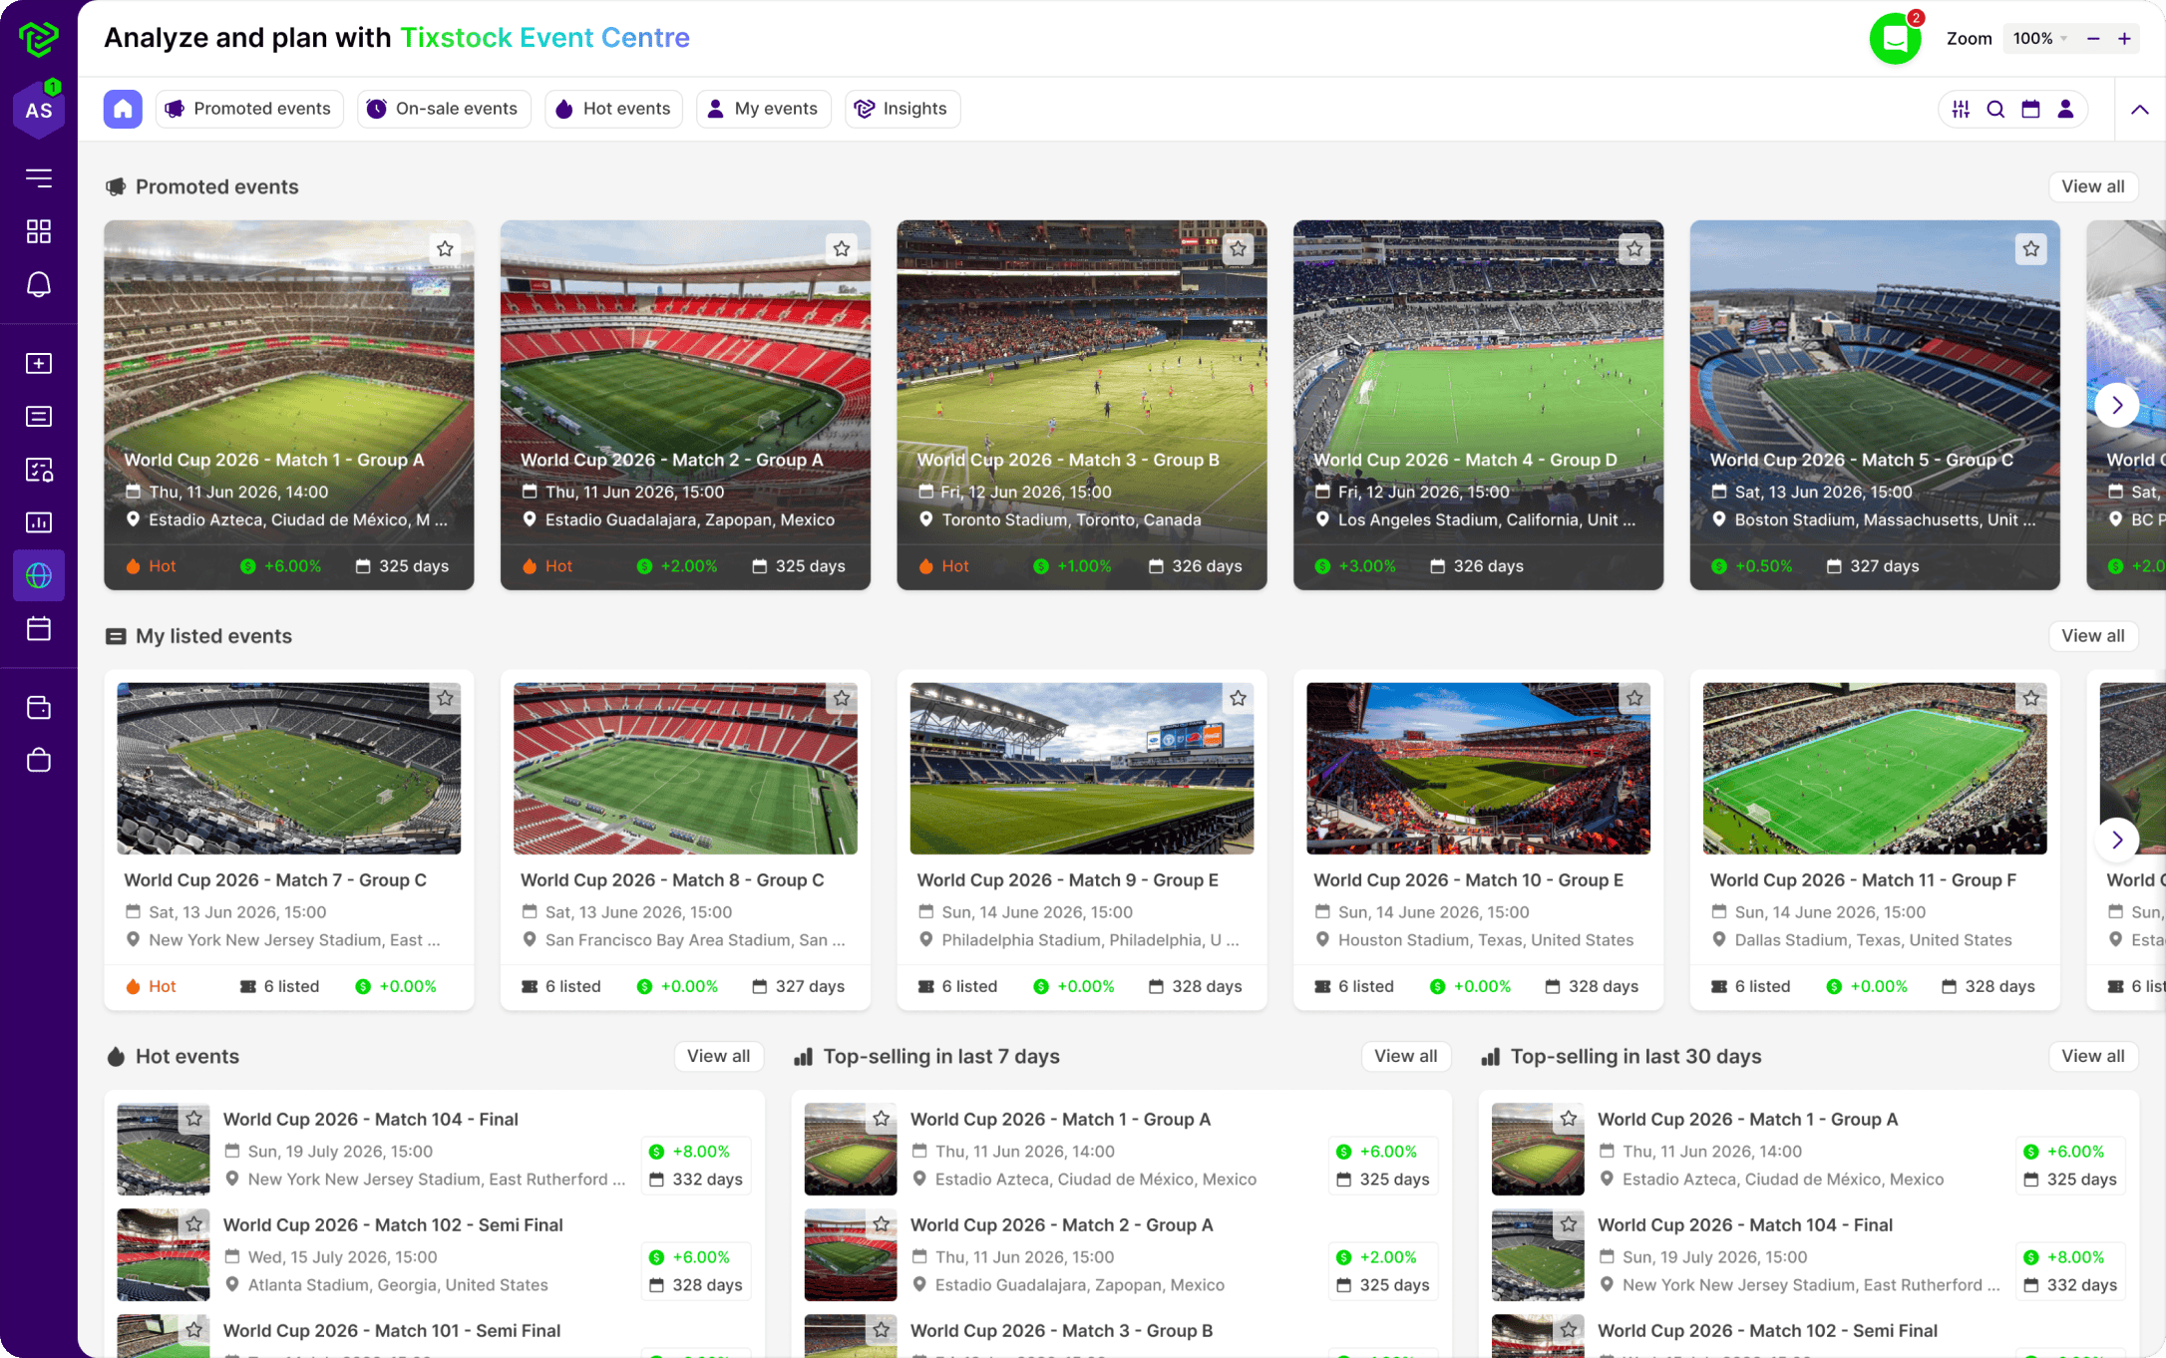Go to the Home tab icon

coord(123,109)
